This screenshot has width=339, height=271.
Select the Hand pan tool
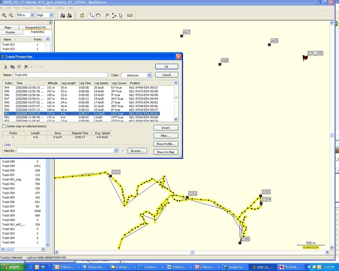(98, 15)
